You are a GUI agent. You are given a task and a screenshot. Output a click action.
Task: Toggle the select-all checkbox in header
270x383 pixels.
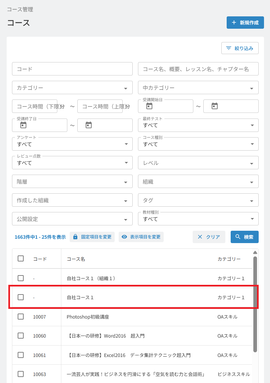[x=21, y=258]
